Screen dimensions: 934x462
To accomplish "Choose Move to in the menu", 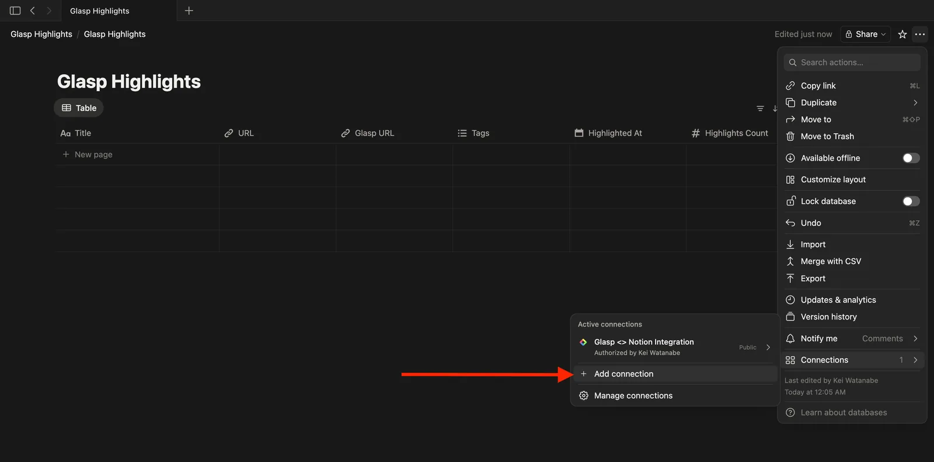I will tap(852, 120).
